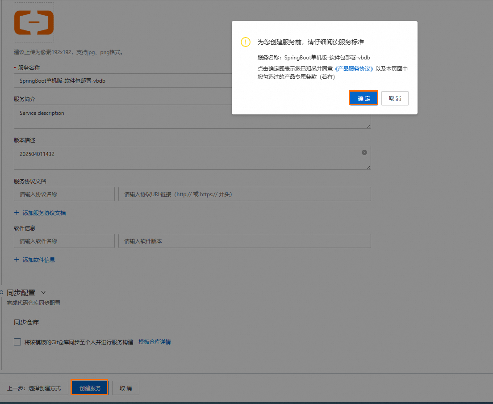Screen dimensions: 493x404
Task: Focus the 请输入软件名称 field
Action: point(64,241)
